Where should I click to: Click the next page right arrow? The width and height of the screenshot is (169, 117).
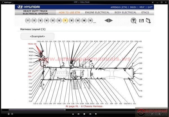111,21
